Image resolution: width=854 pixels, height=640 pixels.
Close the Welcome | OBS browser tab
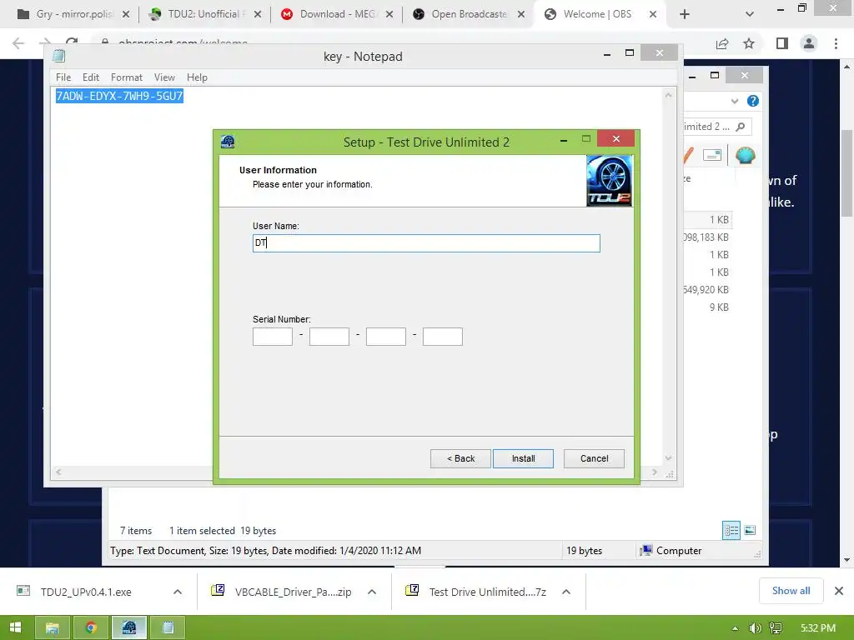652,14
